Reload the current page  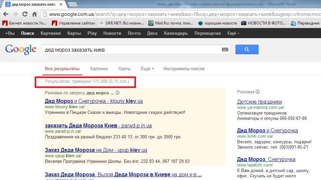click(25, 14)
